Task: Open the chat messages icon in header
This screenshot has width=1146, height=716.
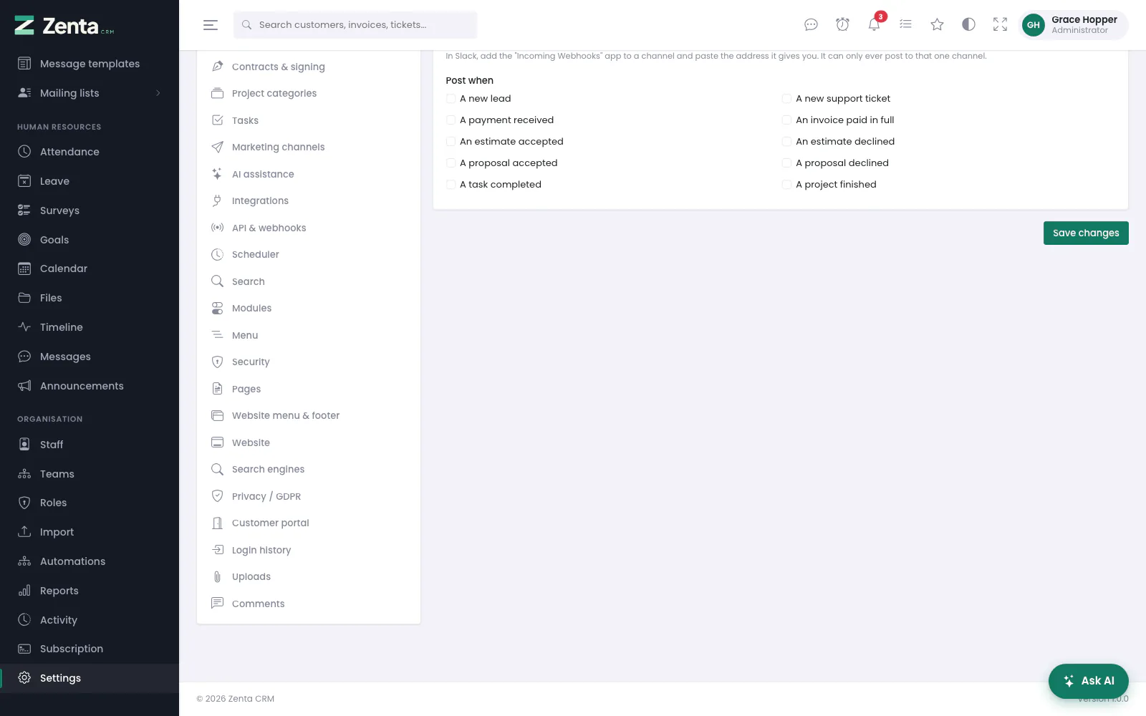Action: click(811, 25)
